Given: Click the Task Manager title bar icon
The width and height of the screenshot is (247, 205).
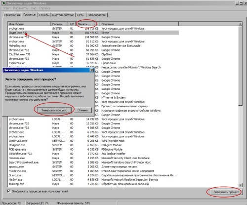Looking at the screenshot, I should pyautogui.click(x=4, y=3).
